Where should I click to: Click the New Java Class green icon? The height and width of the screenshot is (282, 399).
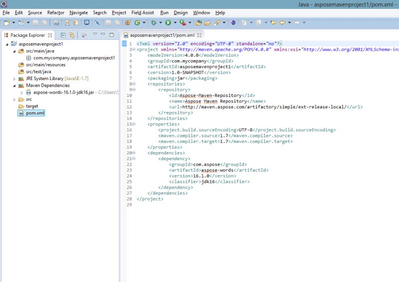point(137,22)
